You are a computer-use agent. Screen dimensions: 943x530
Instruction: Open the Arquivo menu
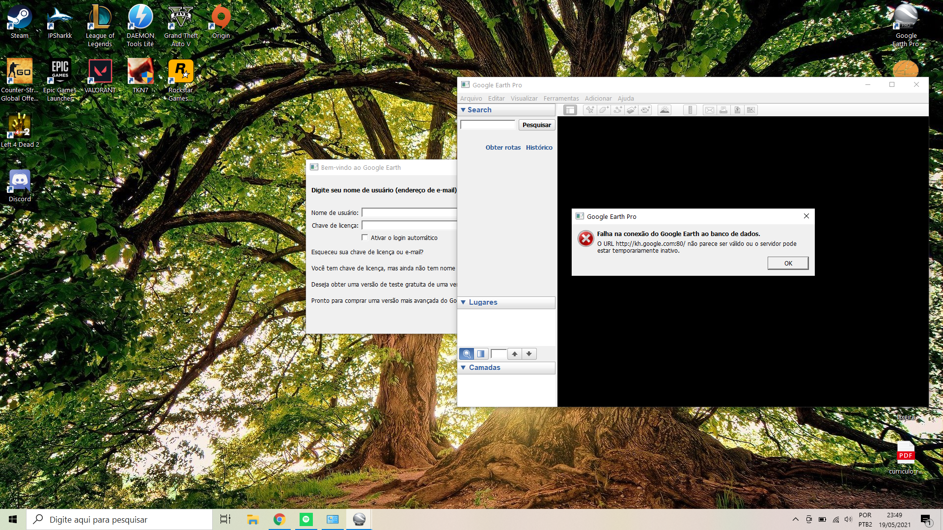coord(471,98)
